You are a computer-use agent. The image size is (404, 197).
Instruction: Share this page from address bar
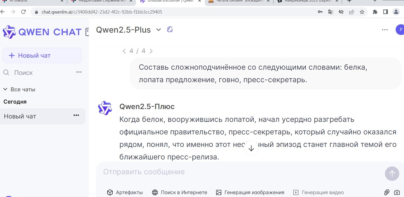click(x=351, y=12)
